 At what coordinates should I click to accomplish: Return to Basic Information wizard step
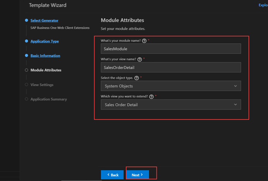coord(45,56)
